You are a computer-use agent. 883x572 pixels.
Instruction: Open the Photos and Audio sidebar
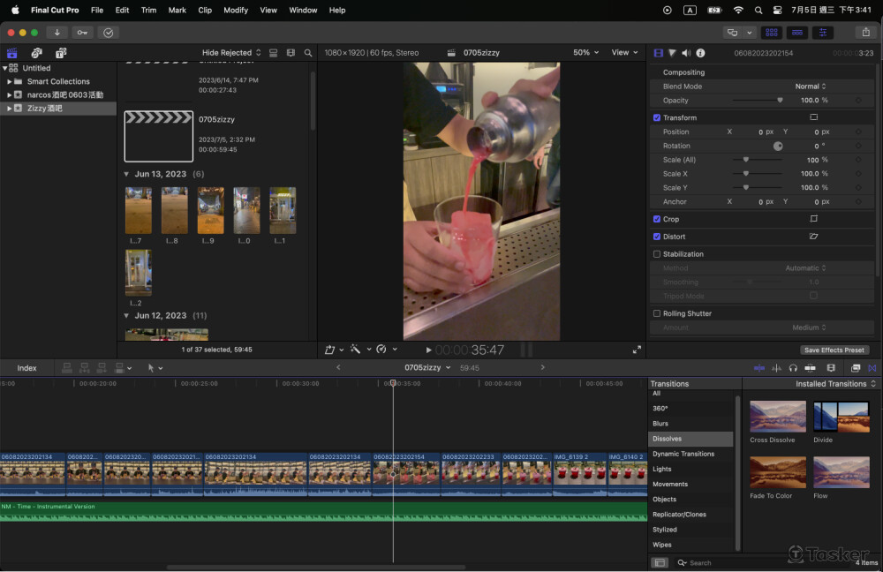pos(36,53)
